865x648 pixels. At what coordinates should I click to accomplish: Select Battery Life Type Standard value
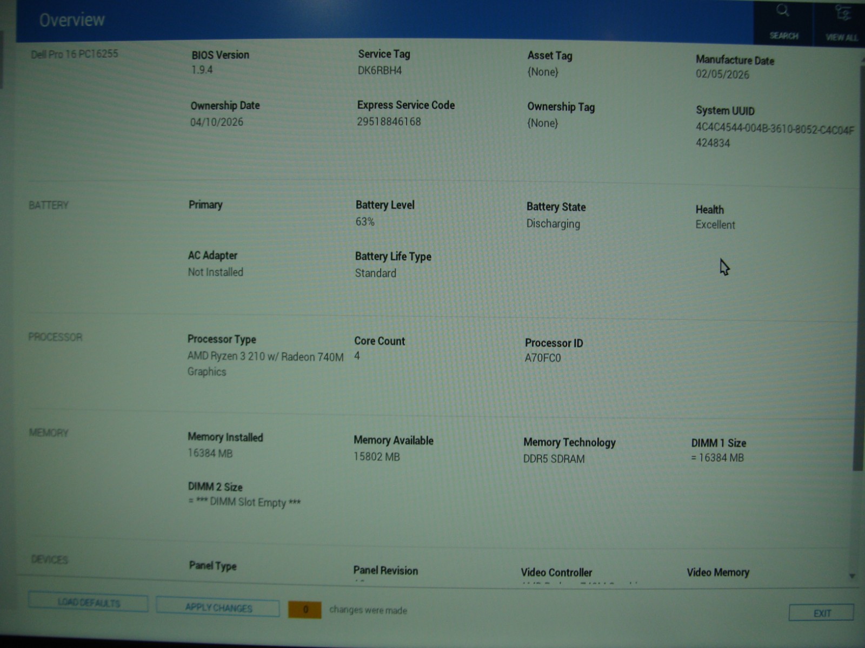tap(375, 273)
